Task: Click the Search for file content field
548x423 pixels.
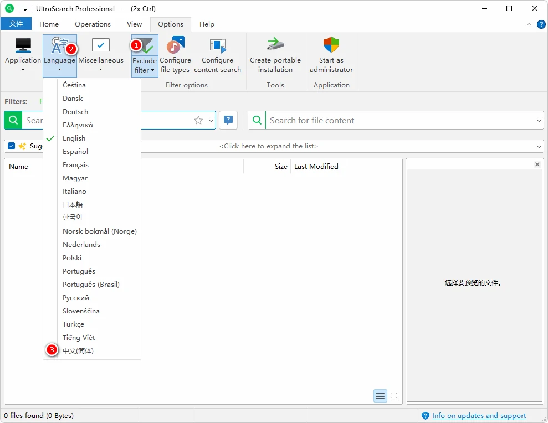Action: coord(399,121)
